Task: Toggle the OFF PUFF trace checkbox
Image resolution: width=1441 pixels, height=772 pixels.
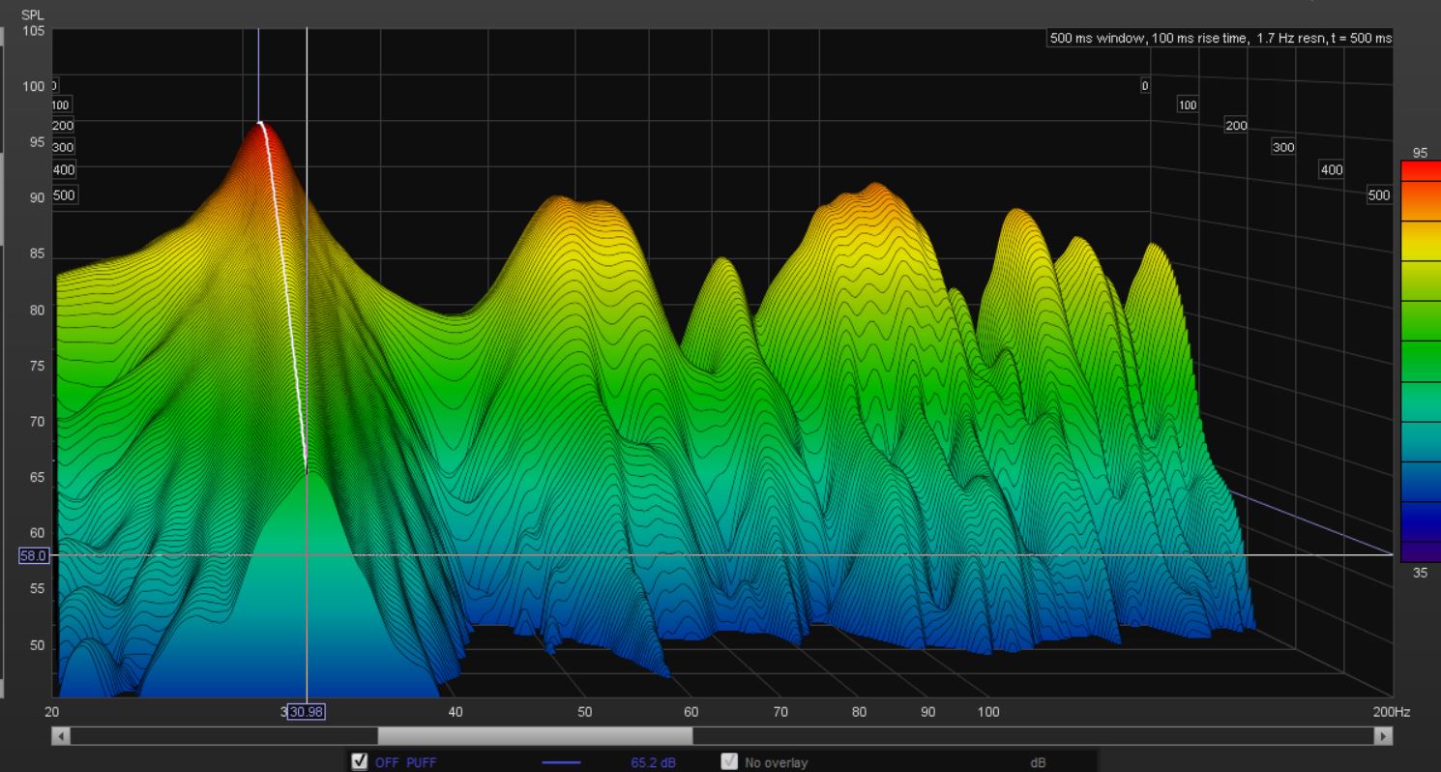Action: [361, 762]
